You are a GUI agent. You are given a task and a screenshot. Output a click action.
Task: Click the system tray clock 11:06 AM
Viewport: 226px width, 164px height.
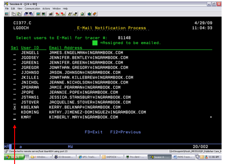click(214, 157)
